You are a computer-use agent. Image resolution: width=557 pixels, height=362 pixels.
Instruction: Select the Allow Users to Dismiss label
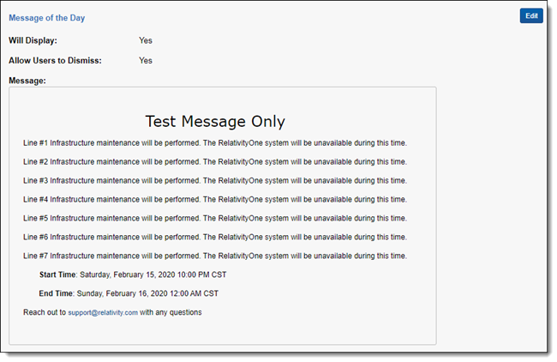click(56, 61)
